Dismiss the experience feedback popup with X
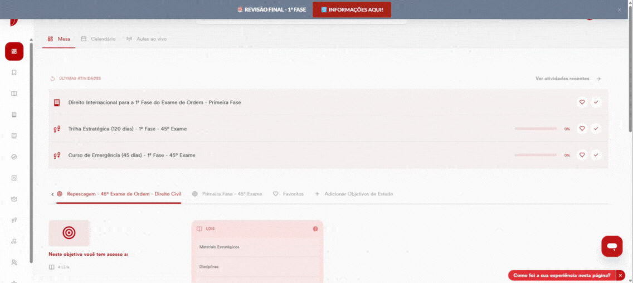633x283 pixels. pyautogui.click(x=621, y=275)
